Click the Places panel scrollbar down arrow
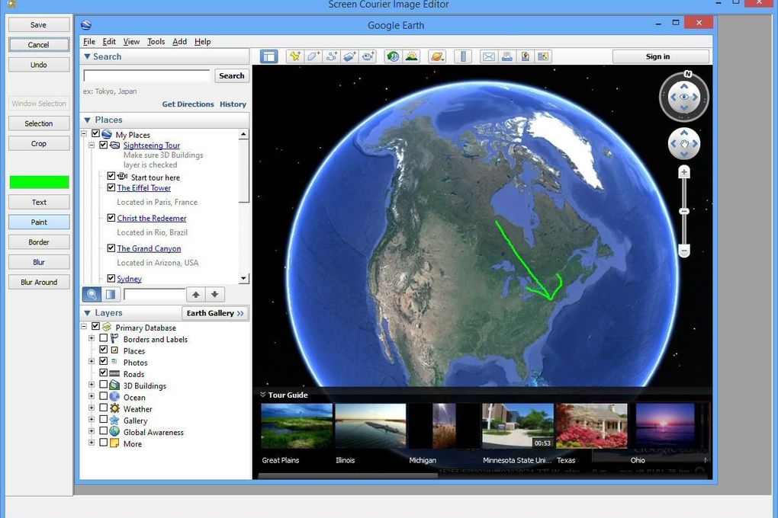Image resolution: width=778 pixels, height=518 pixels. [x=243, y=278]
